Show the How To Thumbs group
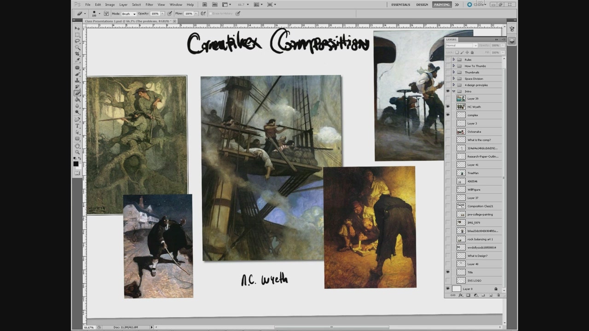Screen dimensions: 589x331 tap(448, 66)
